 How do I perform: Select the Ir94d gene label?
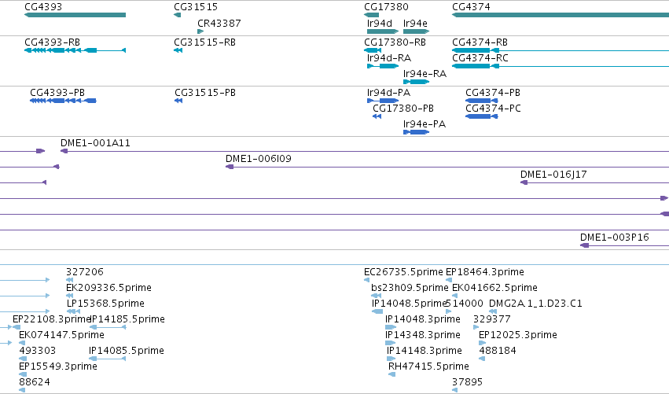[379, 23]
